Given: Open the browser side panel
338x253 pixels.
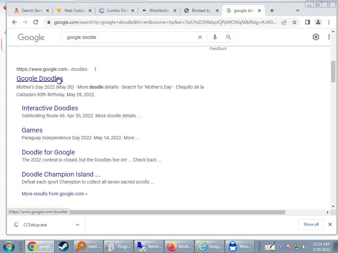Looking at the screenshot, I should [308, 22].
